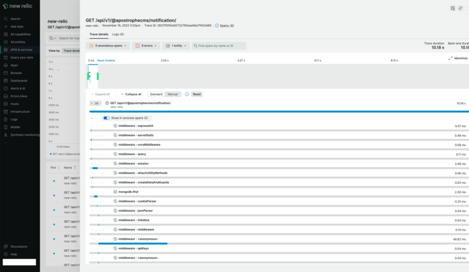This screenshot has height=272, width=469.
Task: Open the 0 errors dropdown
Action: point(146,46)
